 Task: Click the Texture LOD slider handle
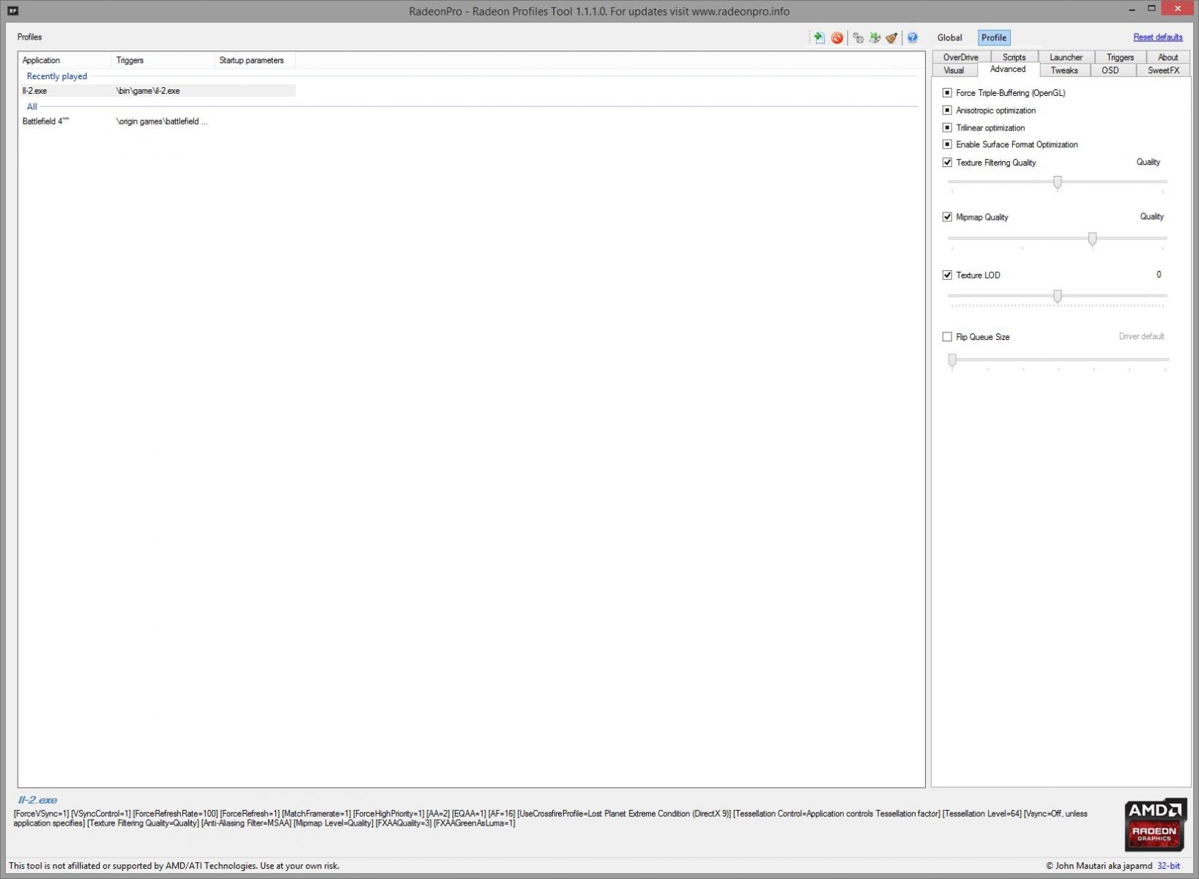1057,296
